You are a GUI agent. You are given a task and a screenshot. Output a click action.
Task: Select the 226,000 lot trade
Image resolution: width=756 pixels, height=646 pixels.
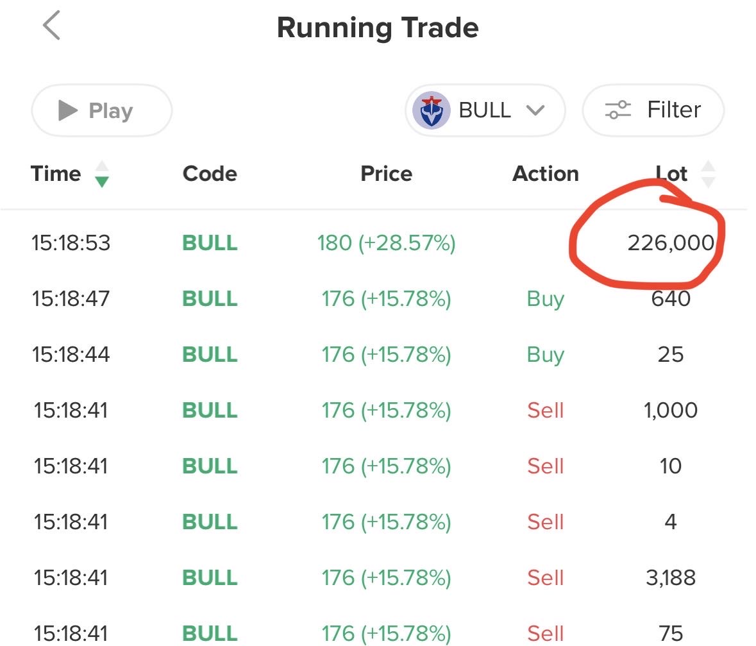671,243
